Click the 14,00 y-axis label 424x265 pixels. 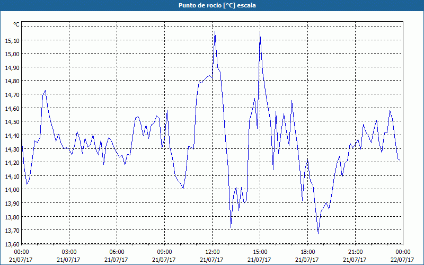[12, 190]
